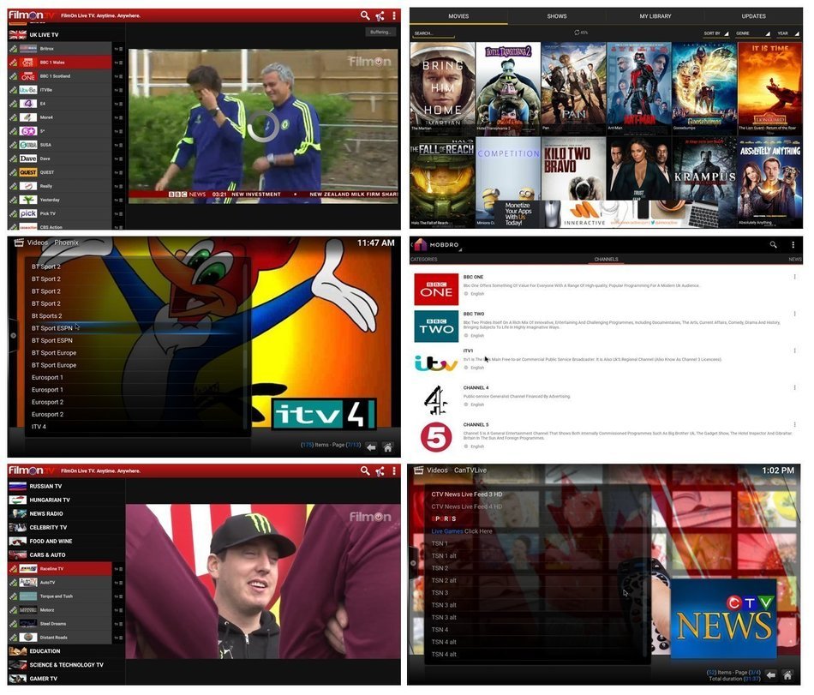Open options menu for ITV1 row

(x=795, y=350)
